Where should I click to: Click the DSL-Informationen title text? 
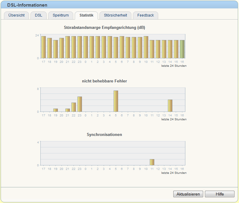(x=27, y=5)
